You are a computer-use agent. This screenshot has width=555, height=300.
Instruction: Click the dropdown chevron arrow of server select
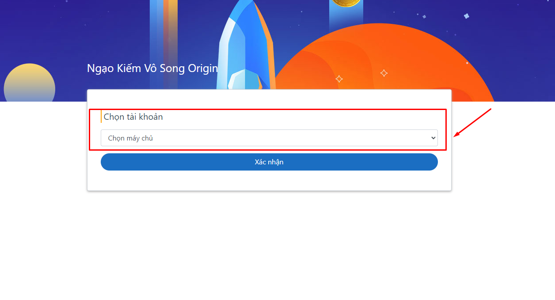(x=433, y=138)
